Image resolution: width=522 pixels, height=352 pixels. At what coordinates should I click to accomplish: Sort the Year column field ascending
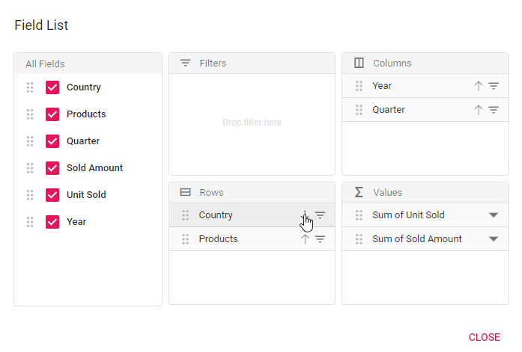pyautogui.click(x=479, y=86)
